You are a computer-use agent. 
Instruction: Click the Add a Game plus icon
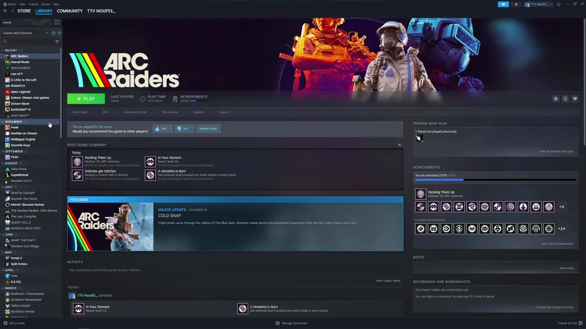[5, 323]
